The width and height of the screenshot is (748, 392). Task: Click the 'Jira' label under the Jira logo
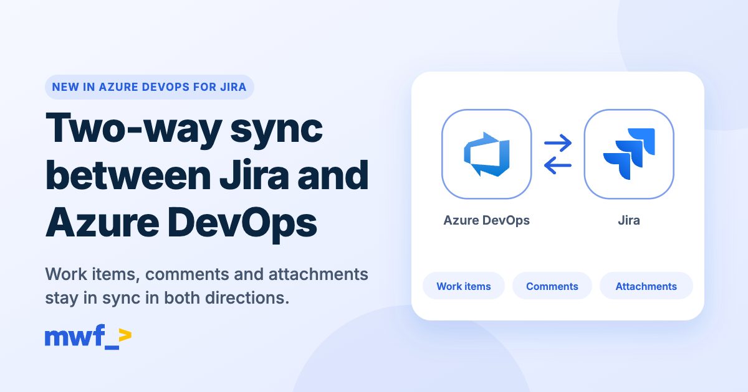point(629,220)
